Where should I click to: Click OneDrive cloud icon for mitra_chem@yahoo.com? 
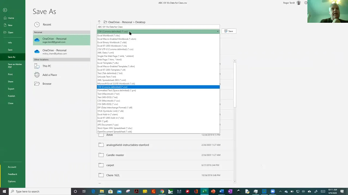(x=37, y=51)
